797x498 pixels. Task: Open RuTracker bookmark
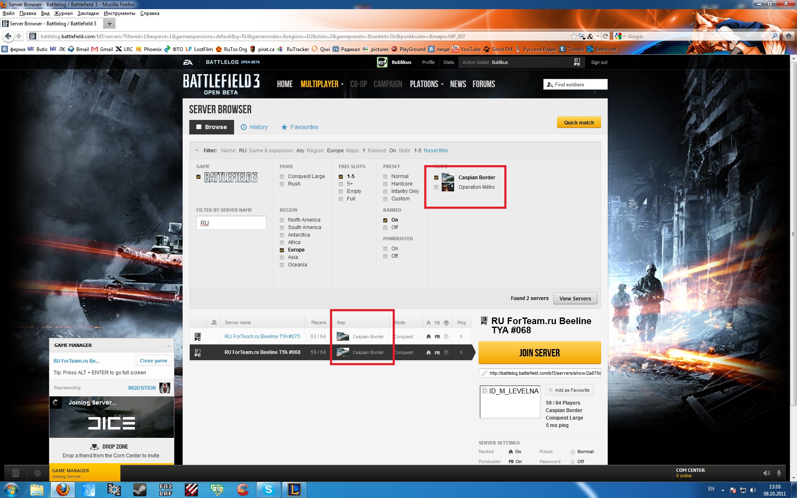pyautogui.click(x=293, y=49)
